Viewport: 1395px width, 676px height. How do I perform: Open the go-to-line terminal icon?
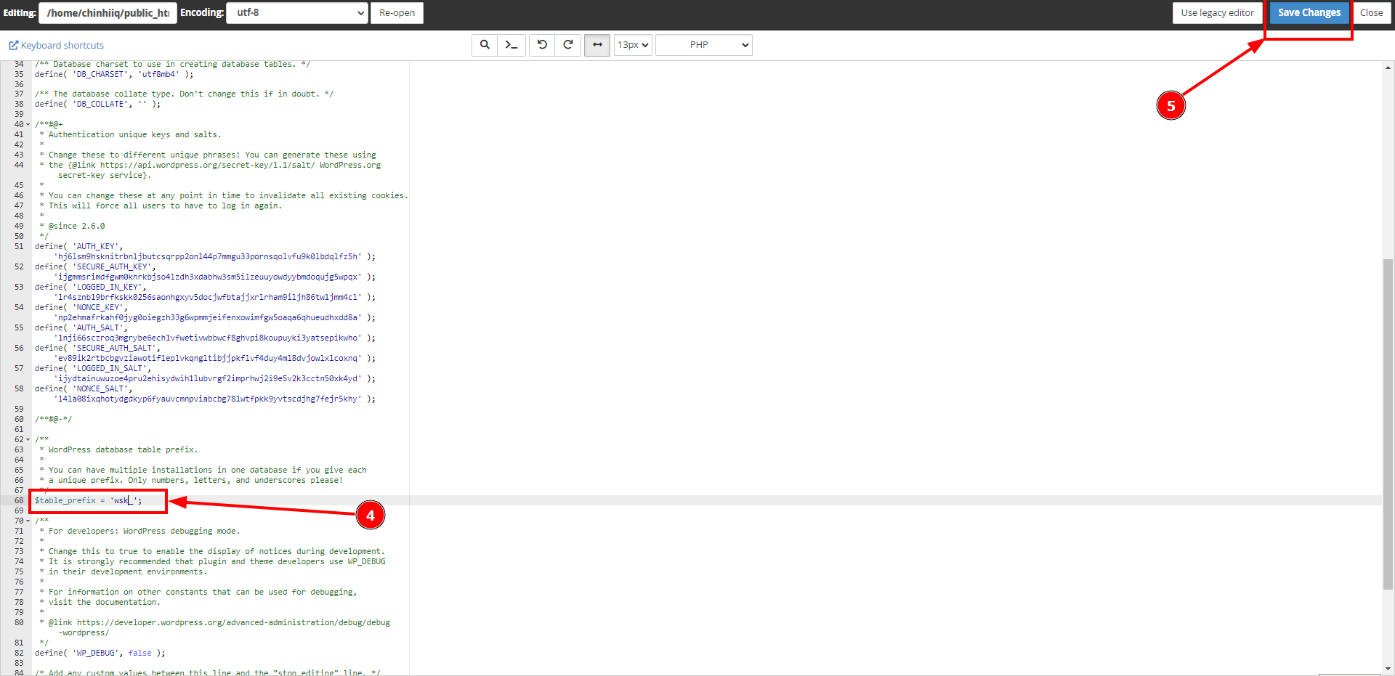(511, 45)
